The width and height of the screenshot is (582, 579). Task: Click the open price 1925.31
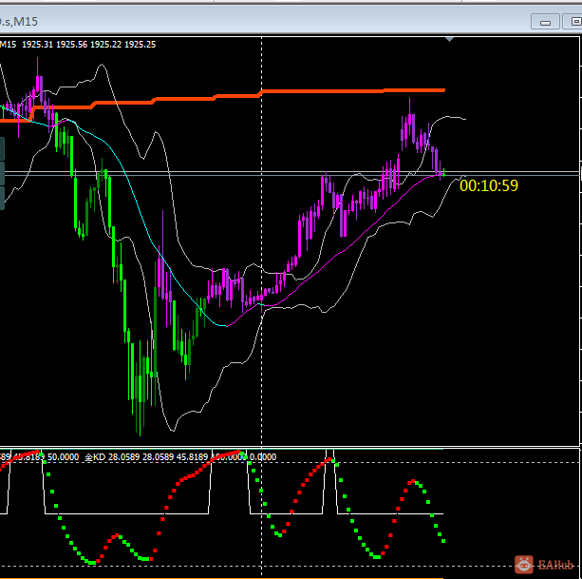pyautogui.click(x=37, y=45)
